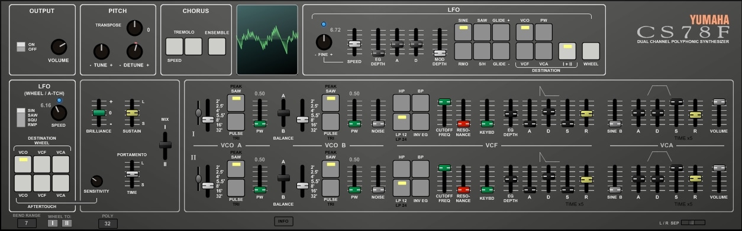
Task: Enable VCA as LFO destination
Action: pyautogui.click(x=544, y=51)
